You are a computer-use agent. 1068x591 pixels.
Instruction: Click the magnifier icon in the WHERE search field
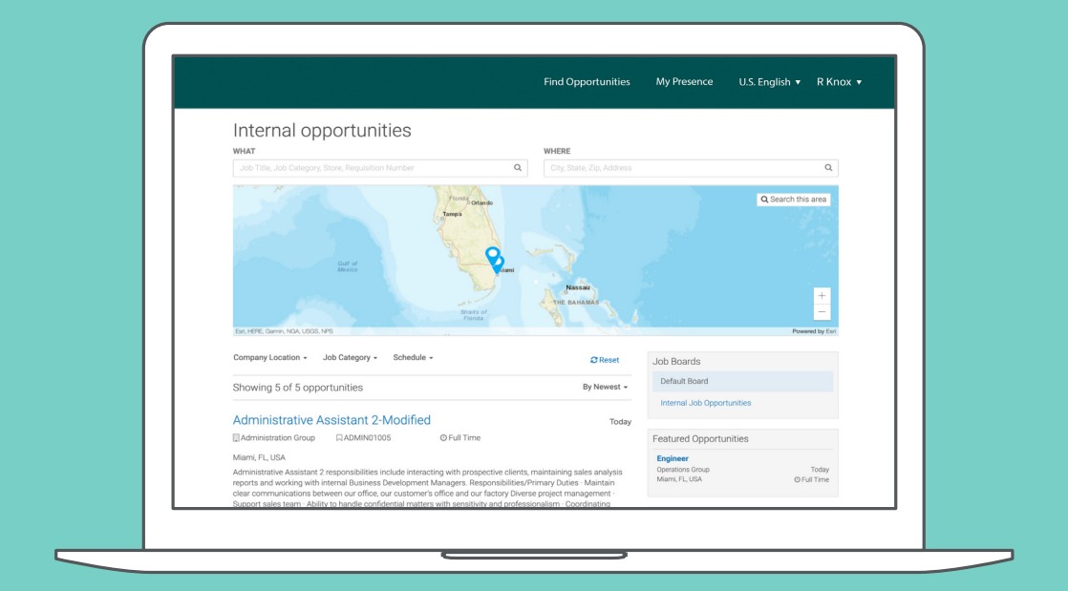(x=828, y=168)
